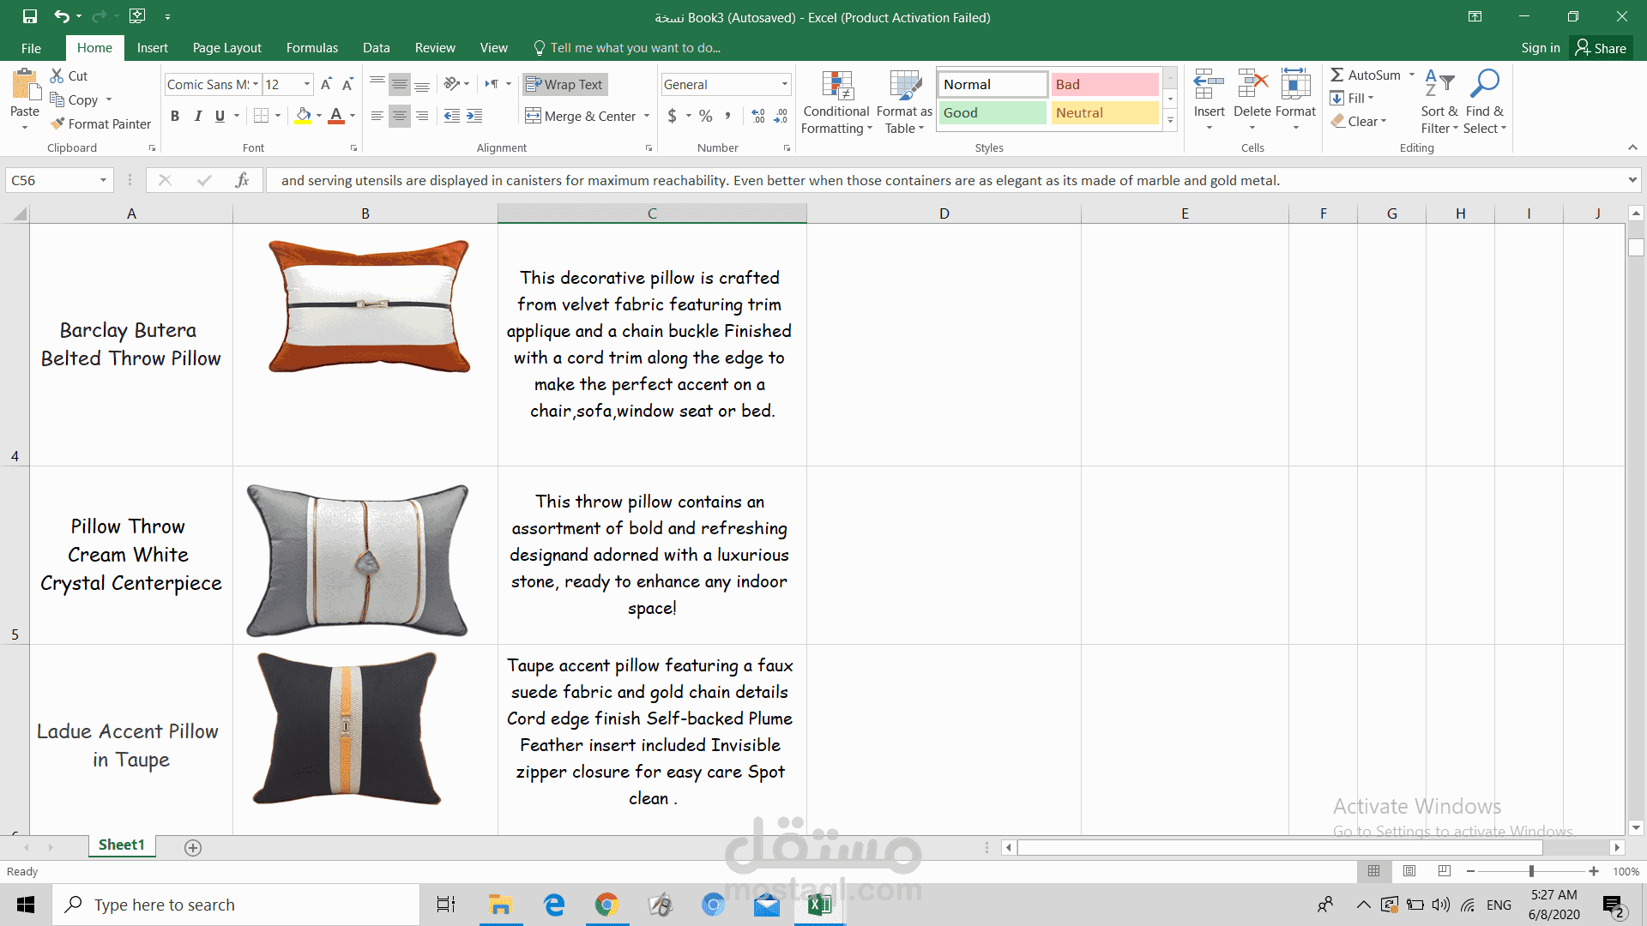Viewport: 1647px width, 926px height.
Task: Toggle Wrap Text for the cell
Action: pyautogui.click(x=564, y=84)
